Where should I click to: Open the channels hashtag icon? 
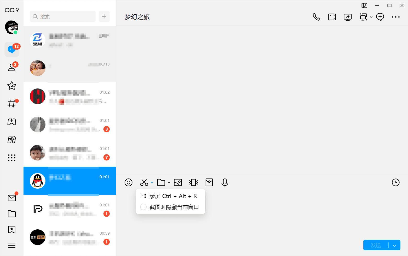click(12, 104)
